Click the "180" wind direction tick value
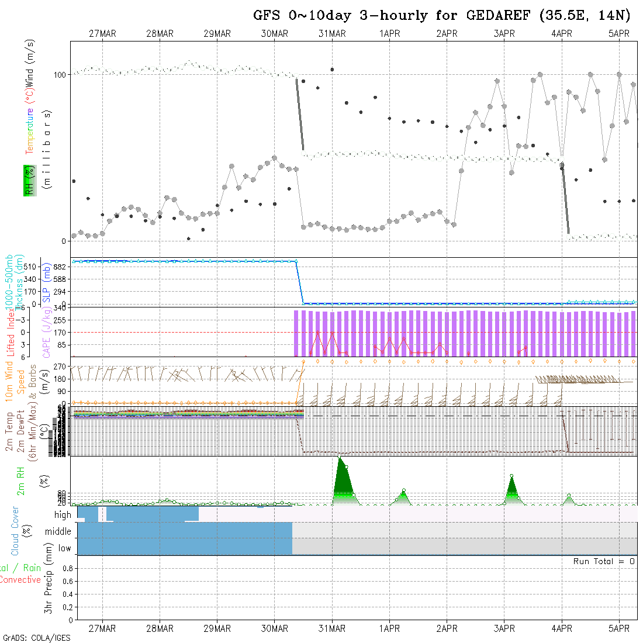Screen dimensions: 643x643 (x=60, y=379)
